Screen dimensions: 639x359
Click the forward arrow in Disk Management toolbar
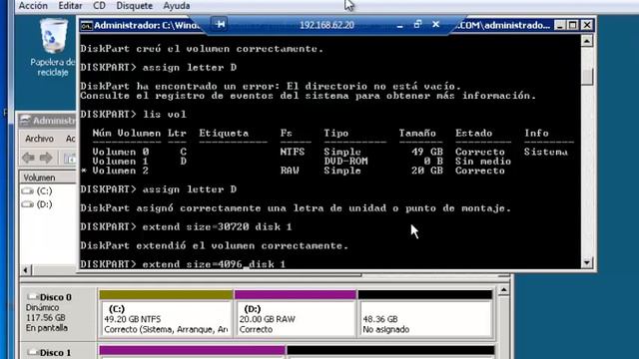(46, 158)
